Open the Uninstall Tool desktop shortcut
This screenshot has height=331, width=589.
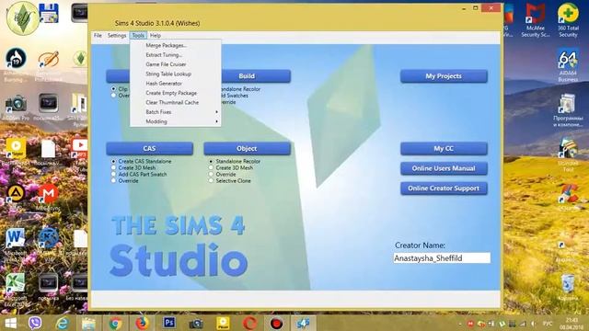point(568,154)
